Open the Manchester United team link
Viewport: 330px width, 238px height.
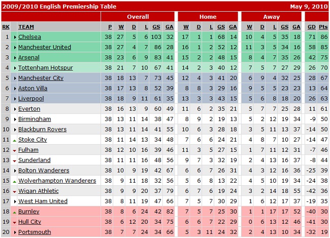(44, 47)
